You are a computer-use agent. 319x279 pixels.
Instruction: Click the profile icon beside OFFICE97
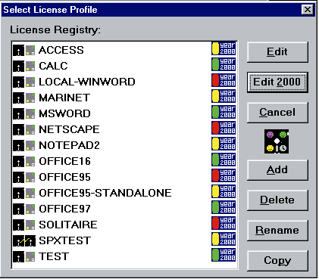coord(24,209)
